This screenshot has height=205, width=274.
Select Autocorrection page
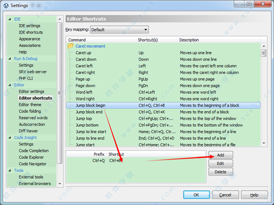pos(32,124)
